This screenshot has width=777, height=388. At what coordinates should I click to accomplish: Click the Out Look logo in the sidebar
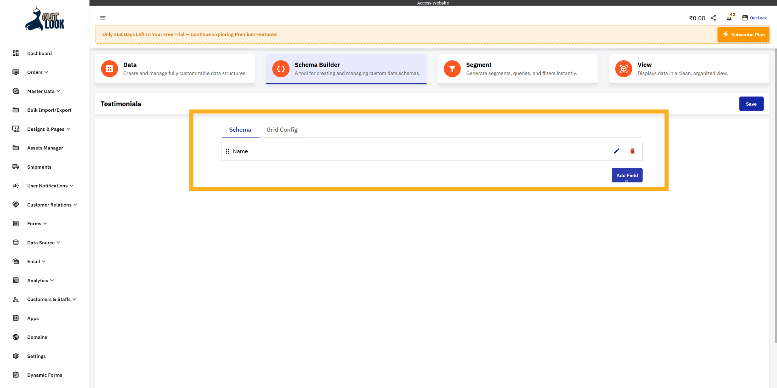[45, 19]
